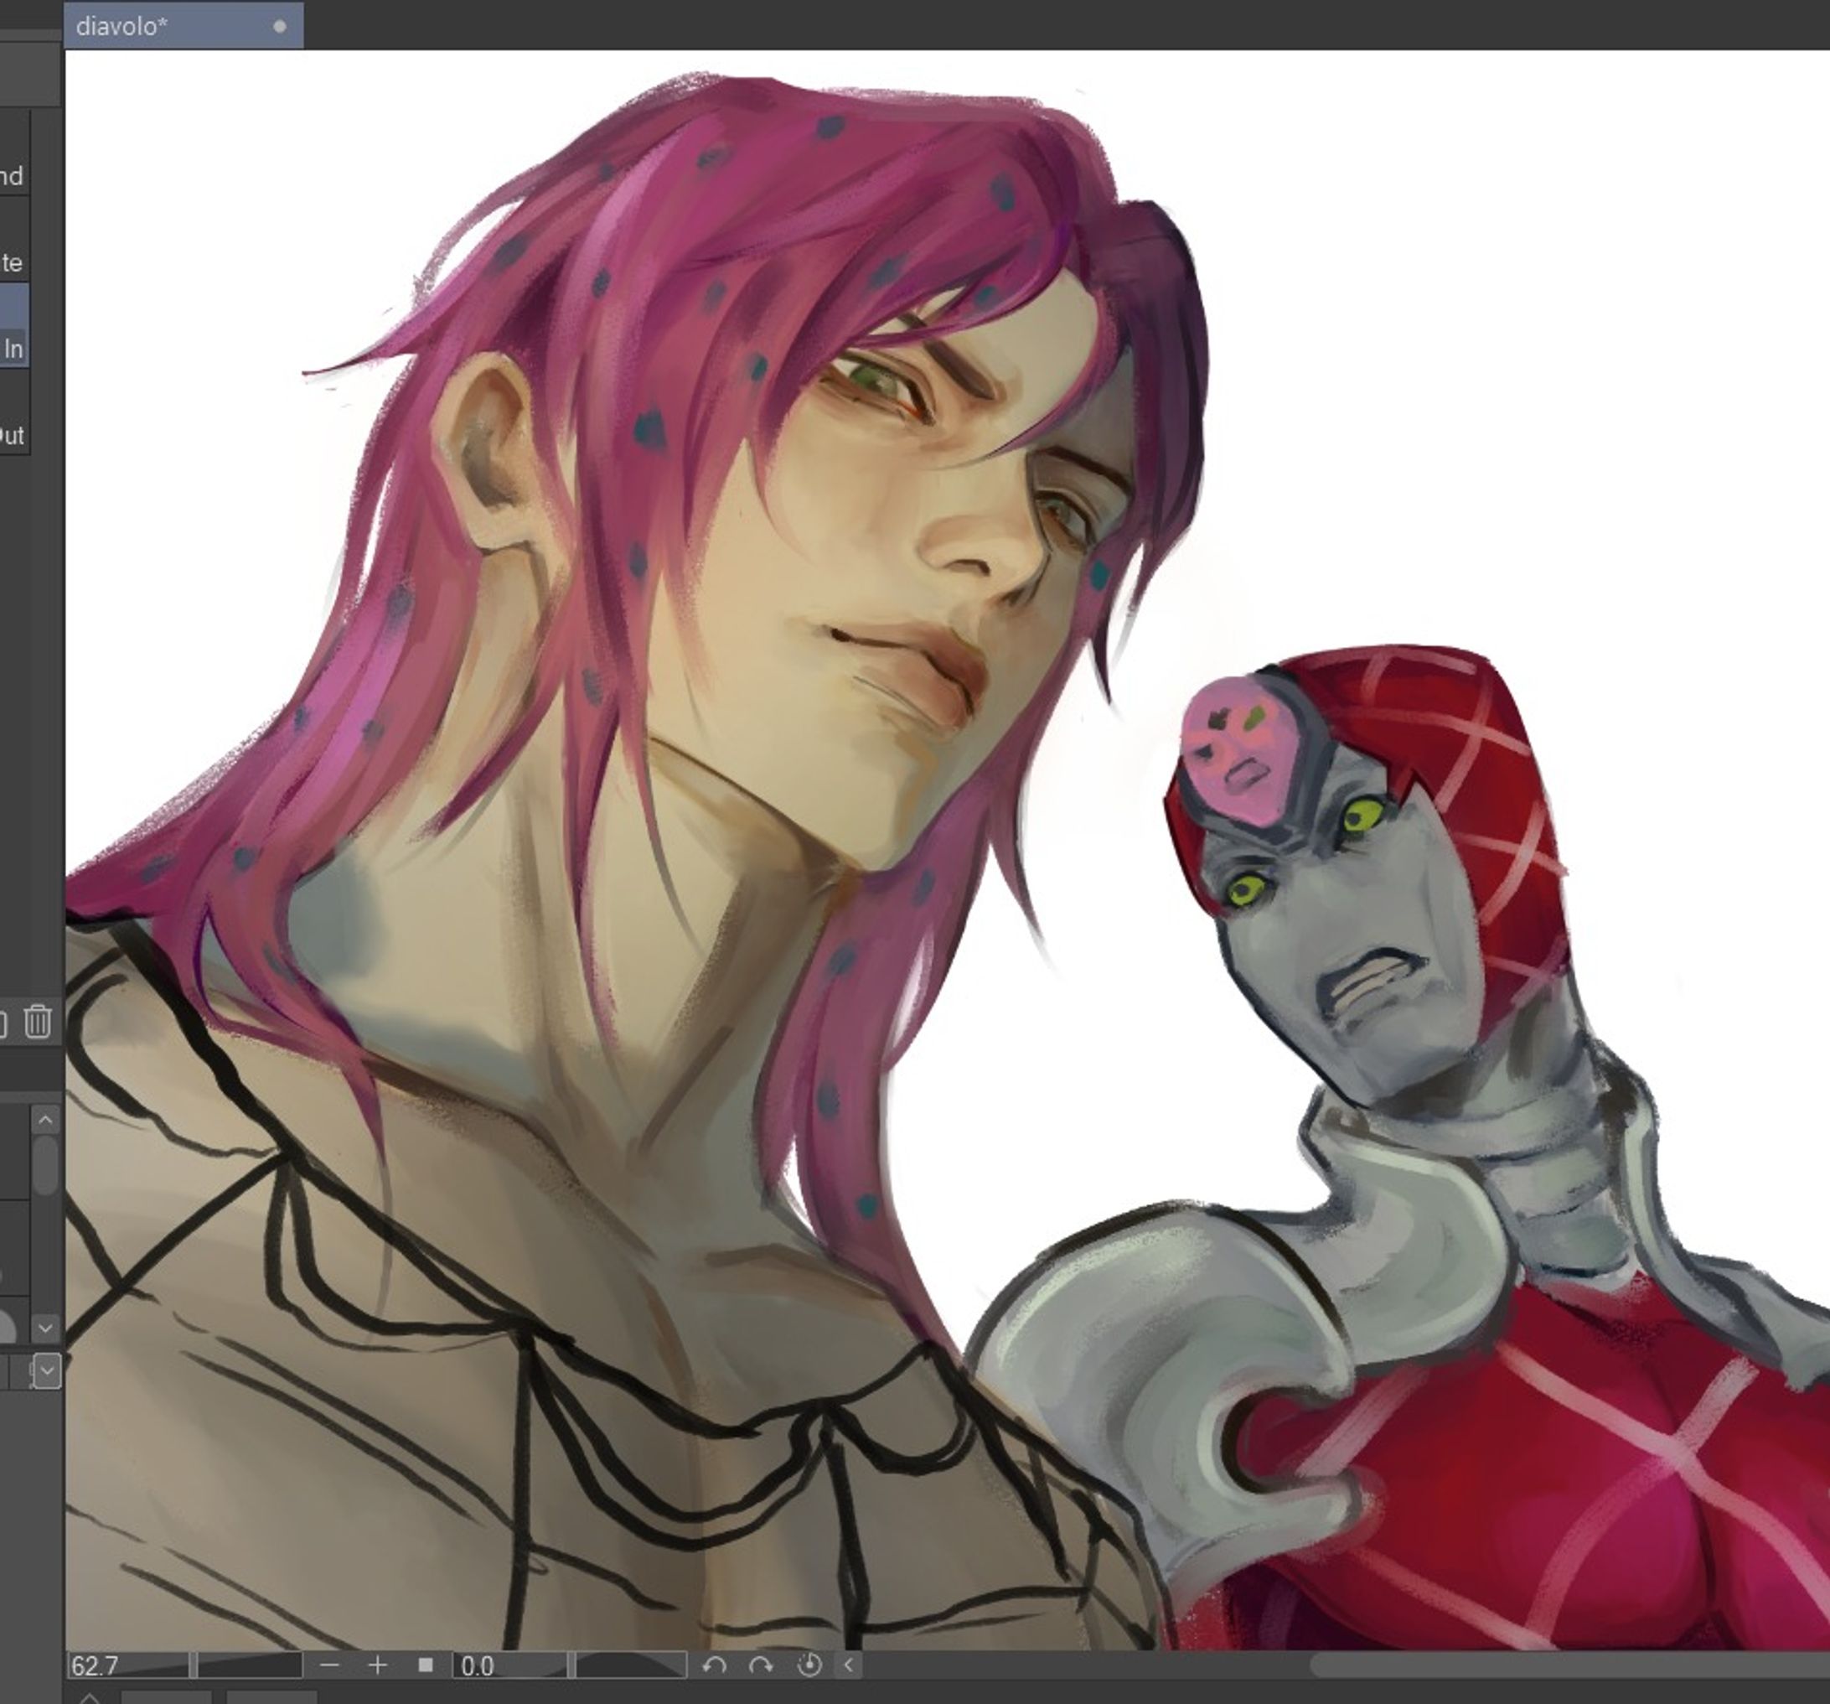Open the dropdown arrow in left panel
Viewport: 1830px width, 1704px height.
(x=47, y=1372)
